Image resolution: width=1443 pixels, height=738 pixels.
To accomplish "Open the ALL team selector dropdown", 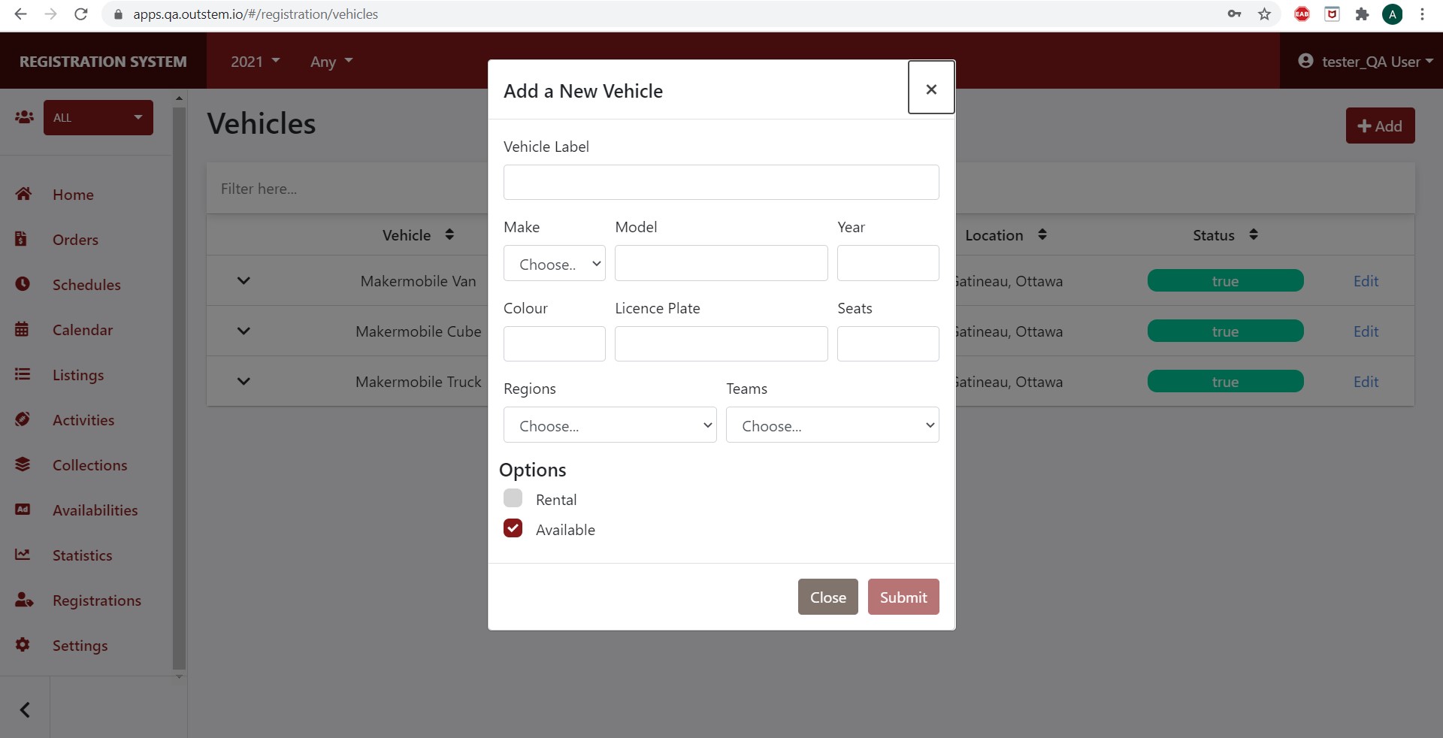I will tap(98, 117).
